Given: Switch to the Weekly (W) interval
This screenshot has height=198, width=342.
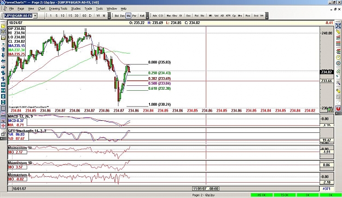Looking at the screenshot, I should coord(98,16).
